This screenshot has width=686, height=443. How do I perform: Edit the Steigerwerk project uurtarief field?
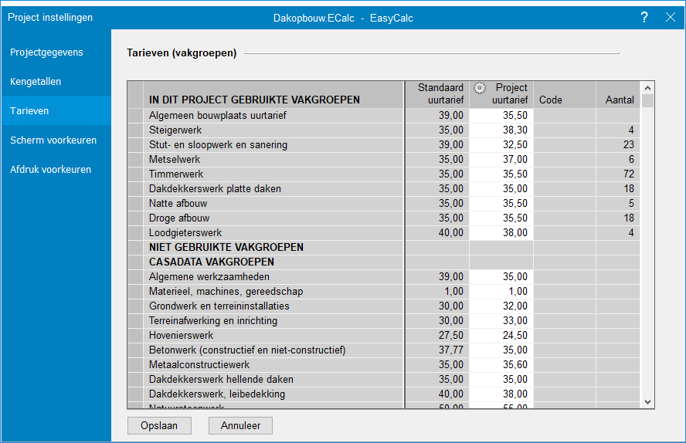[x=501, y=130]
